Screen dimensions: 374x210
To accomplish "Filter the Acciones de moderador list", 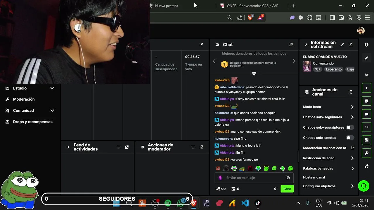I will 193,147.
